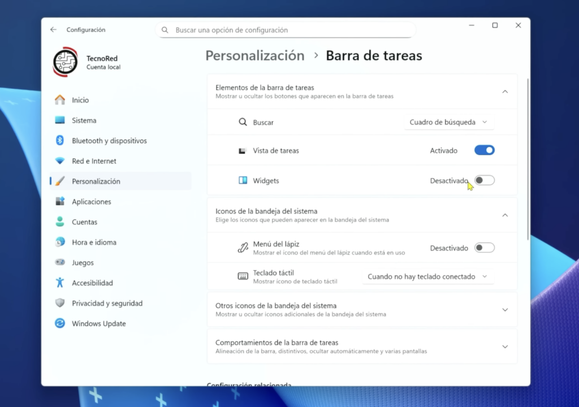This screenshot has width=579, height=407.
Task: Click the Aplicaciones icon
Action: (60, 201)
